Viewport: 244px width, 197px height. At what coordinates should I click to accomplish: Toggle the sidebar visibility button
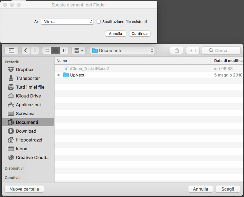[x=12, y=50]
